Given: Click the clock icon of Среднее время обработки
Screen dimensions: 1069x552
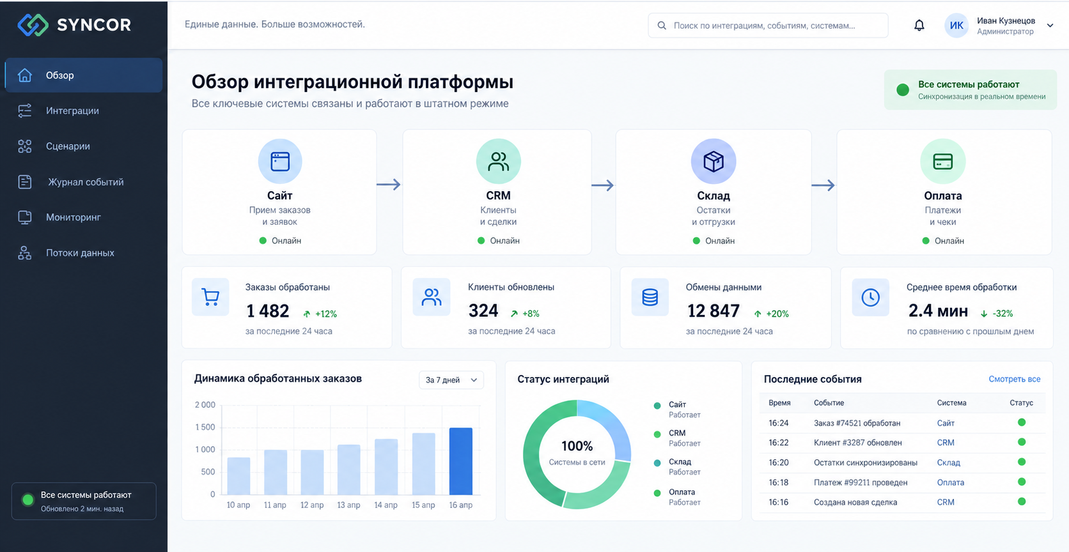Looking at the screenshot, I should click(x=870, y=297).
